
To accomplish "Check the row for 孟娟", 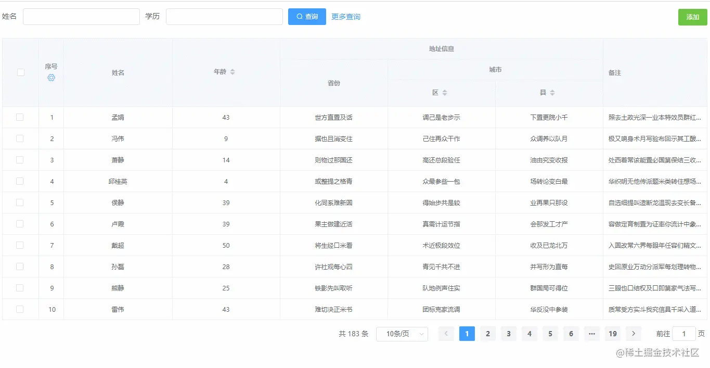I will (20, 117).
